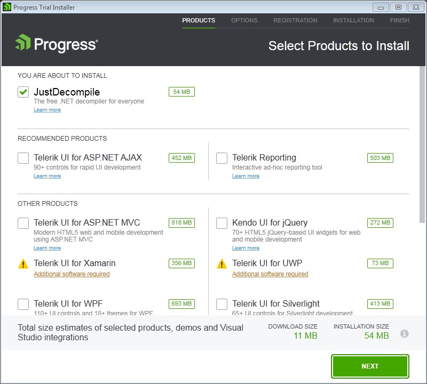The image size is (427, 384).
Task: Go to the INSTALLATION tab
Action: pos(353,20)
